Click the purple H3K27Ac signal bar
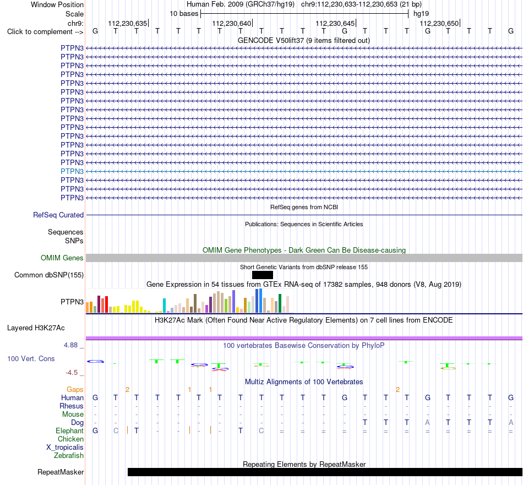The image size is (523, 485). click(x=304, y=338)
